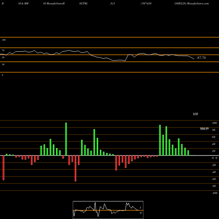Image resolution: width=219 pixels, height=219 pixels.
Task: Click the MR axis label -100
Action: (x=214, y=193)
